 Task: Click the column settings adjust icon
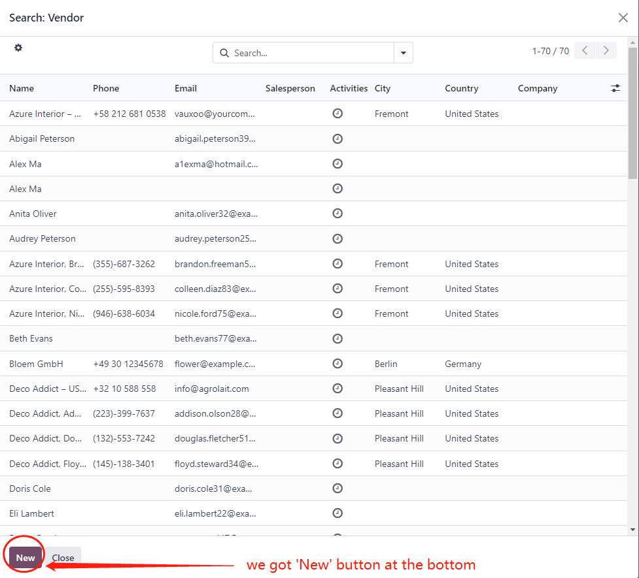pos(615,88)
